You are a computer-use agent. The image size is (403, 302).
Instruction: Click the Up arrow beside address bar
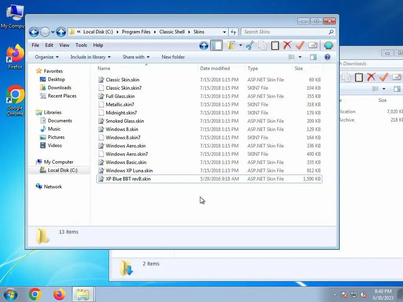(61, 32)
